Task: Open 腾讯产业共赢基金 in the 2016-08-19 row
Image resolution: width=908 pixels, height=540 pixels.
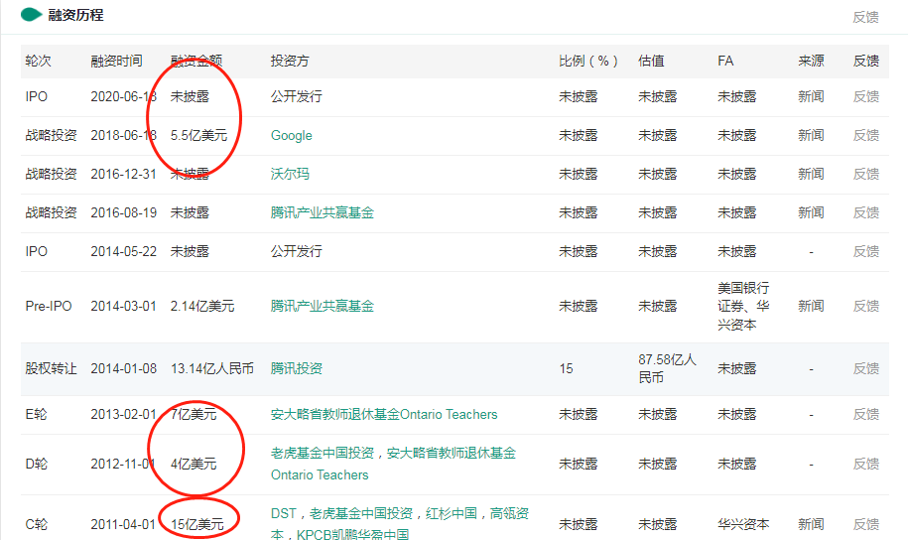Action: pyautogui.click(x=322, y=212)
